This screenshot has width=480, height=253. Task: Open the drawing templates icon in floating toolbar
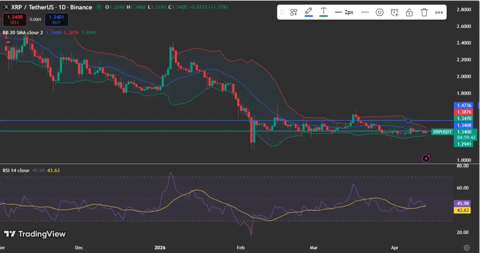(x=293, y=12)
